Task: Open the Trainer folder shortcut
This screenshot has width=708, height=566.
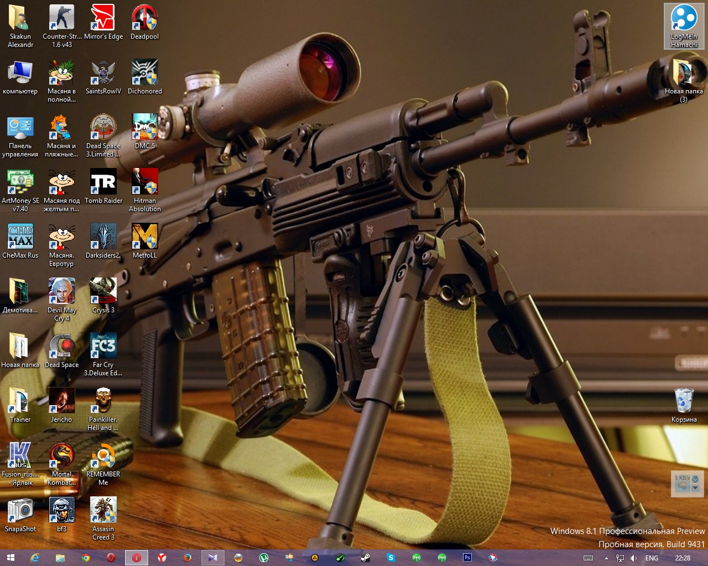Action: coord(20,405)
